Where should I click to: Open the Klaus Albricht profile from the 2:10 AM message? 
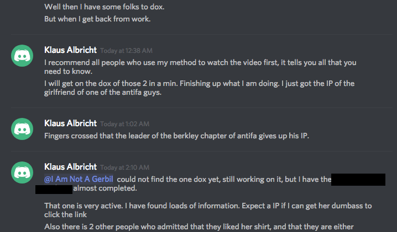(70, 167)
